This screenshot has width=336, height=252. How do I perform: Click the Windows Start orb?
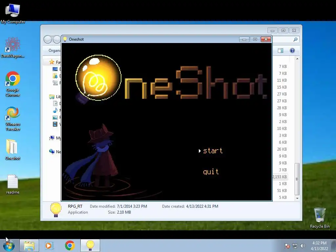(x=9, y=245)
